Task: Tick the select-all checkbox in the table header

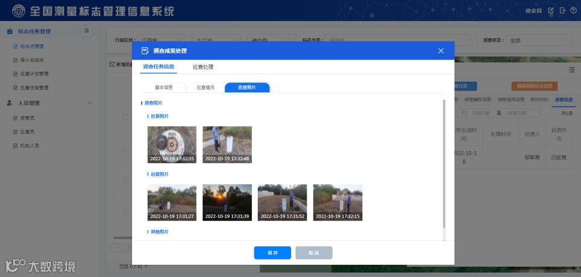Action: (125, 90)
